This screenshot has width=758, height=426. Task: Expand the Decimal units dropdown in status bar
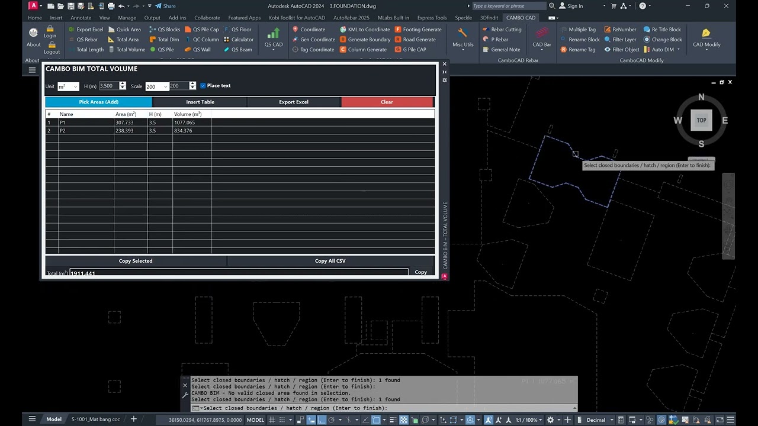pyautogui.click(x=611, y=419)
